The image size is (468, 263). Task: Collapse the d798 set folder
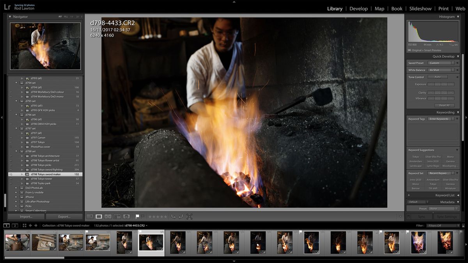[x=16, y=151]
